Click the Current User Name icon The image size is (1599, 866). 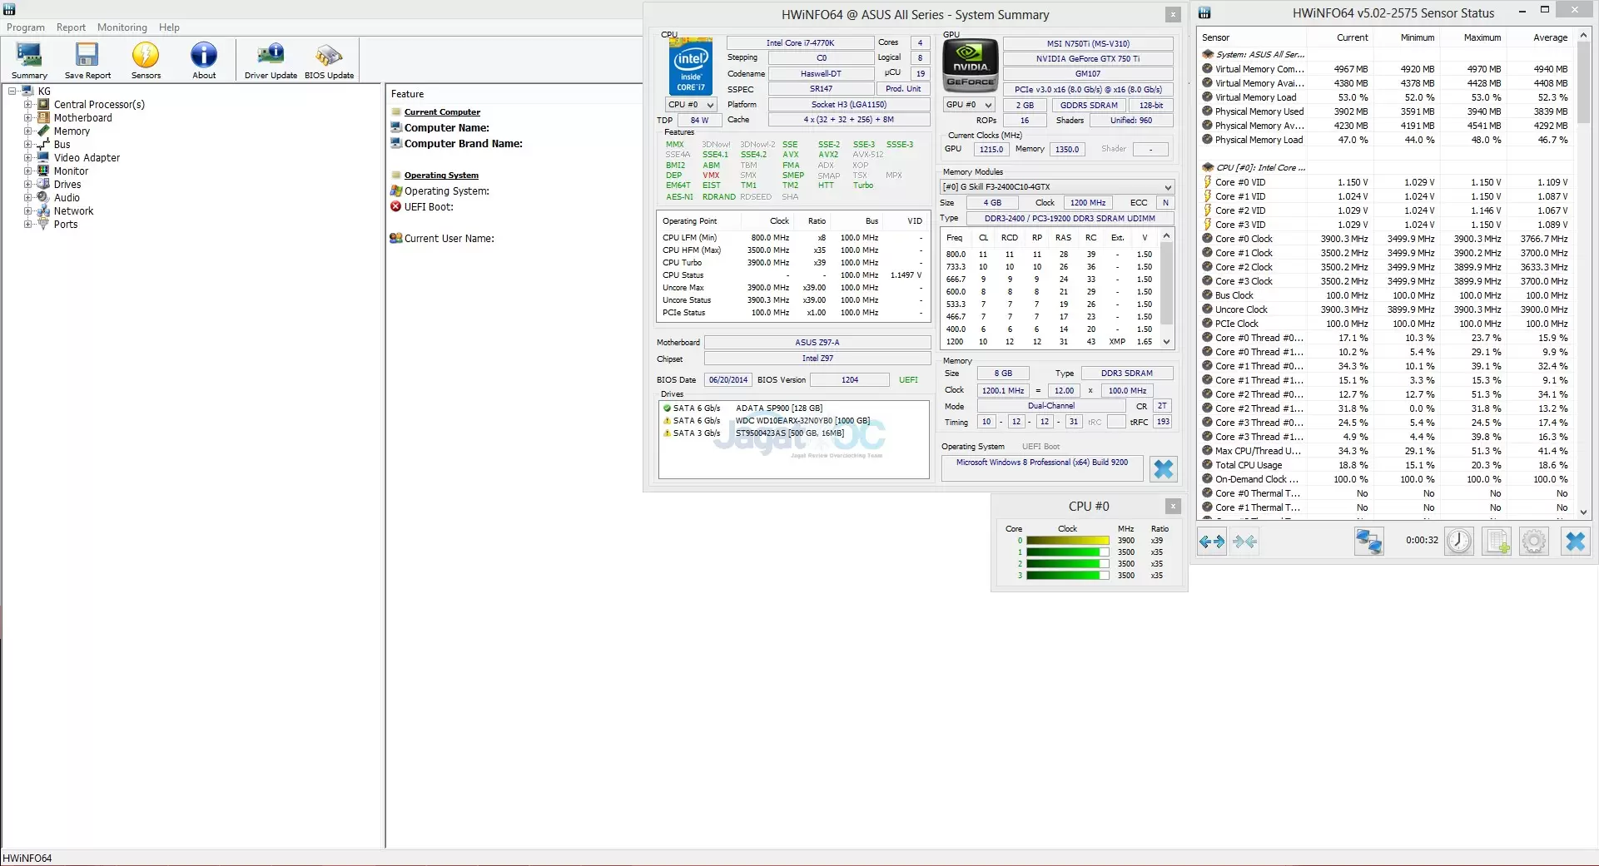pyautogui.click(x=396, y=238)
